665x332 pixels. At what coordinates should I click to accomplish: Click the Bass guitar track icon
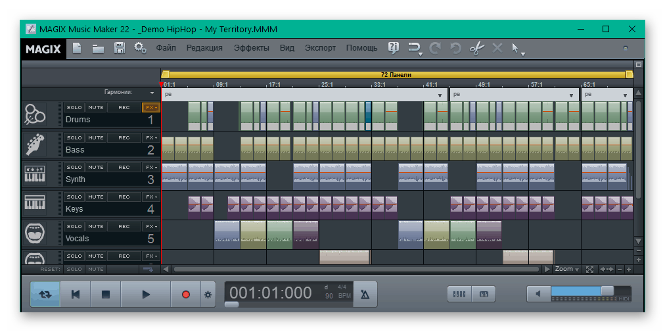35,145
